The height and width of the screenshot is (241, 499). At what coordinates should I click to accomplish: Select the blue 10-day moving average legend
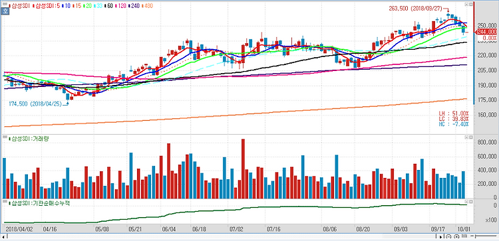coord(66,6)
